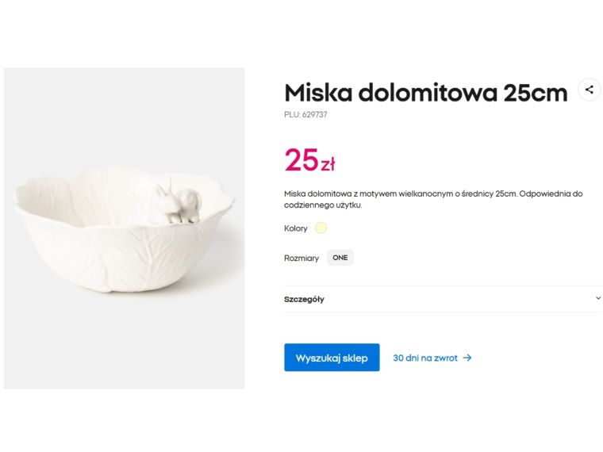Click the share icon beside the title
Screen dimensions: 603x452
[x=589, y=90]
